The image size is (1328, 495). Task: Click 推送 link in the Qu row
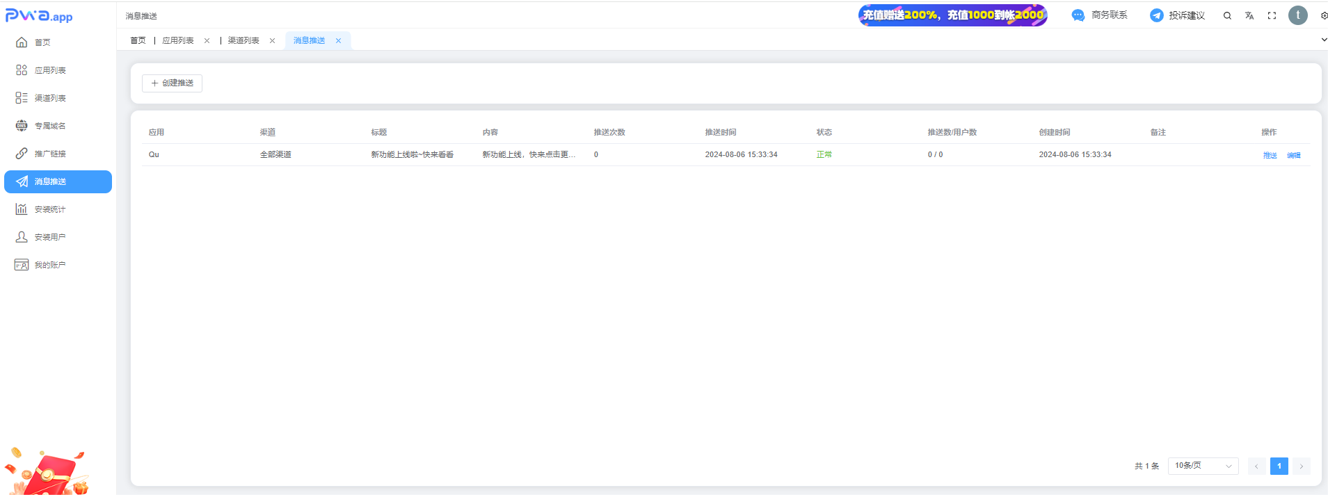tap(1270, 155)
